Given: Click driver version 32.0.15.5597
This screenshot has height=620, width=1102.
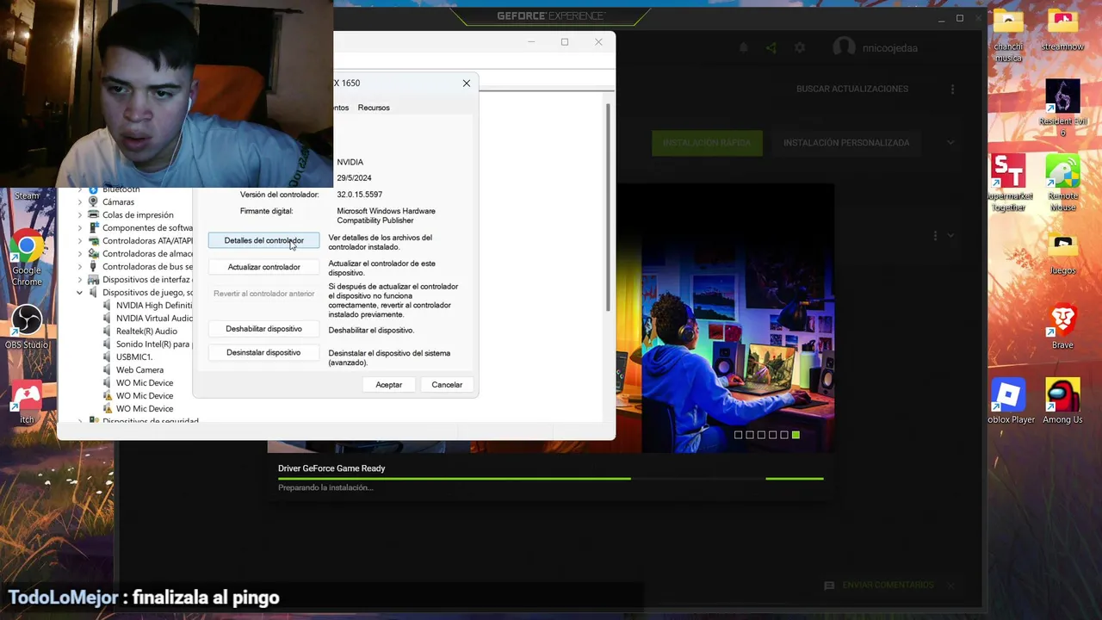Looking at the screenshot, I should click(x=360, y=195).
